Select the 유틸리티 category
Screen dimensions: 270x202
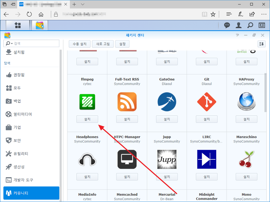pos(31,154)
